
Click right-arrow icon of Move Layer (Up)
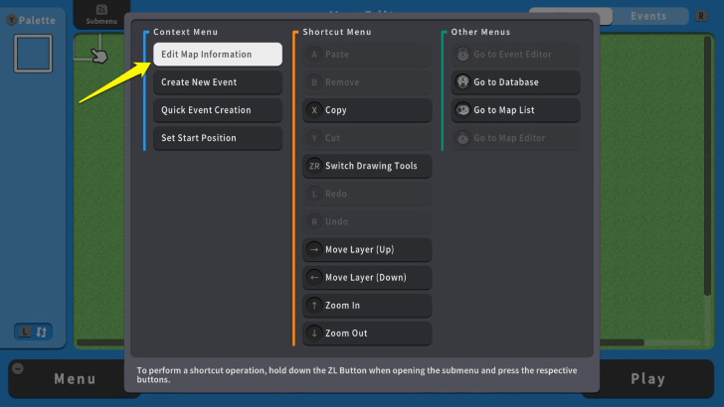point(314,249)
